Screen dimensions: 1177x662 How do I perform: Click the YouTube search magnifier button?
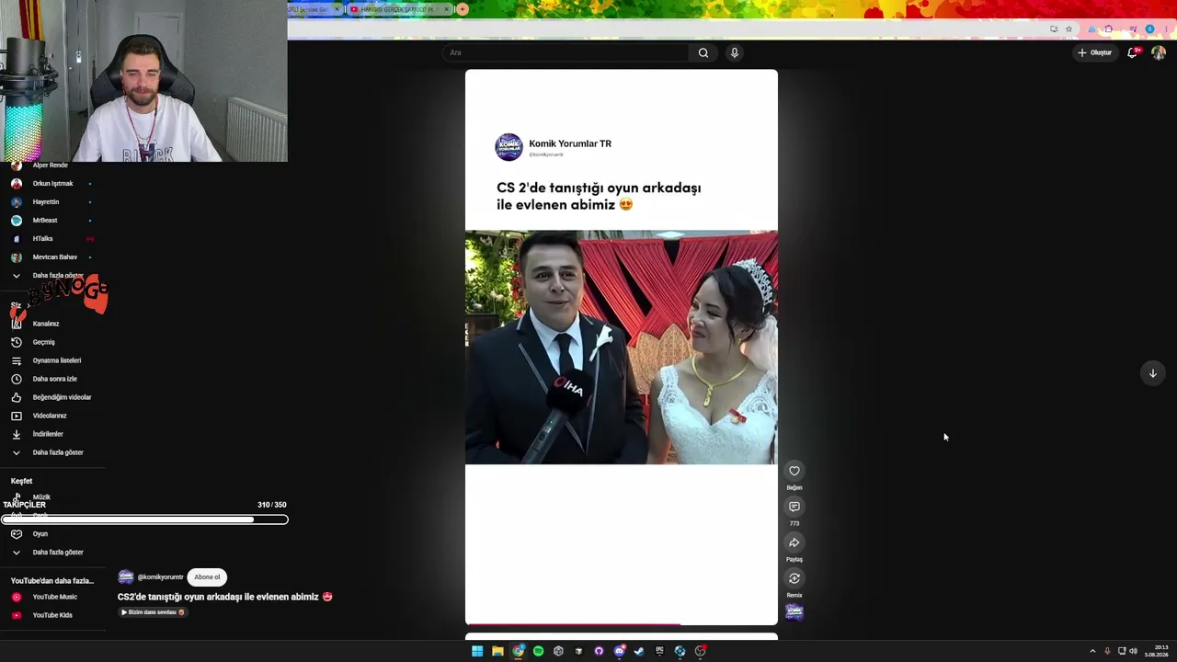tap(703, 52)
